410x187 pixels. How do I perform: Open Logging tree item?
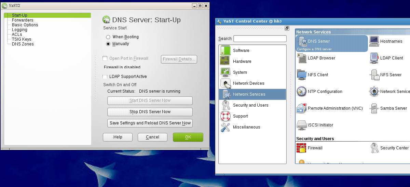tap(19, 30)
